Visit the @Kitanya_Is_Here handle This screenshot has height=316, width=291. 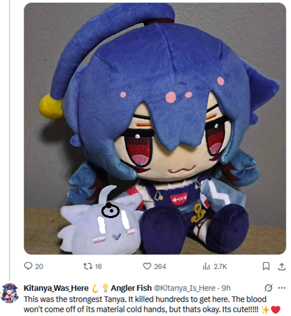click(185, 288)
